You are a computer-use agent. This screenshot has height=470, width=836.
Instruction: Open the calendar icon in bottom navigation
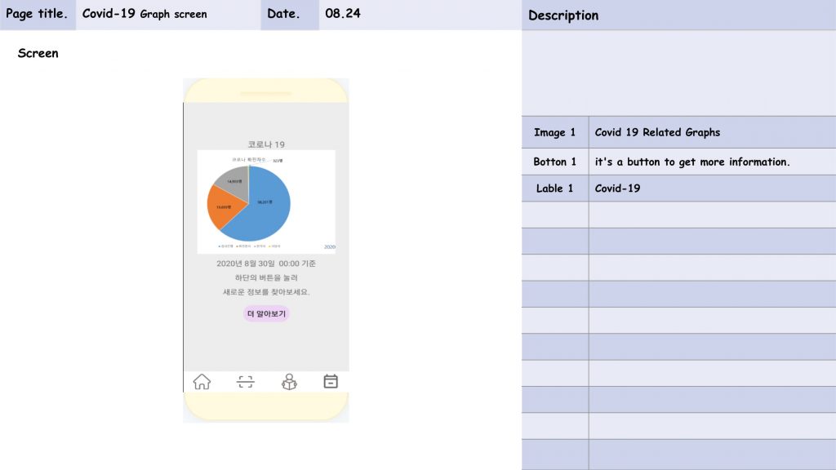(x=331, y=381)
